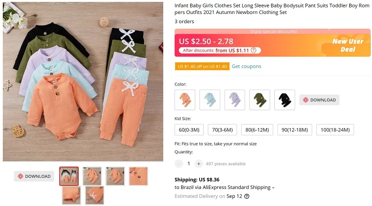View thumbnail showing pants drawstring bow closeup
The width and height of the screenshot is (372, 206).
(94, 195)
